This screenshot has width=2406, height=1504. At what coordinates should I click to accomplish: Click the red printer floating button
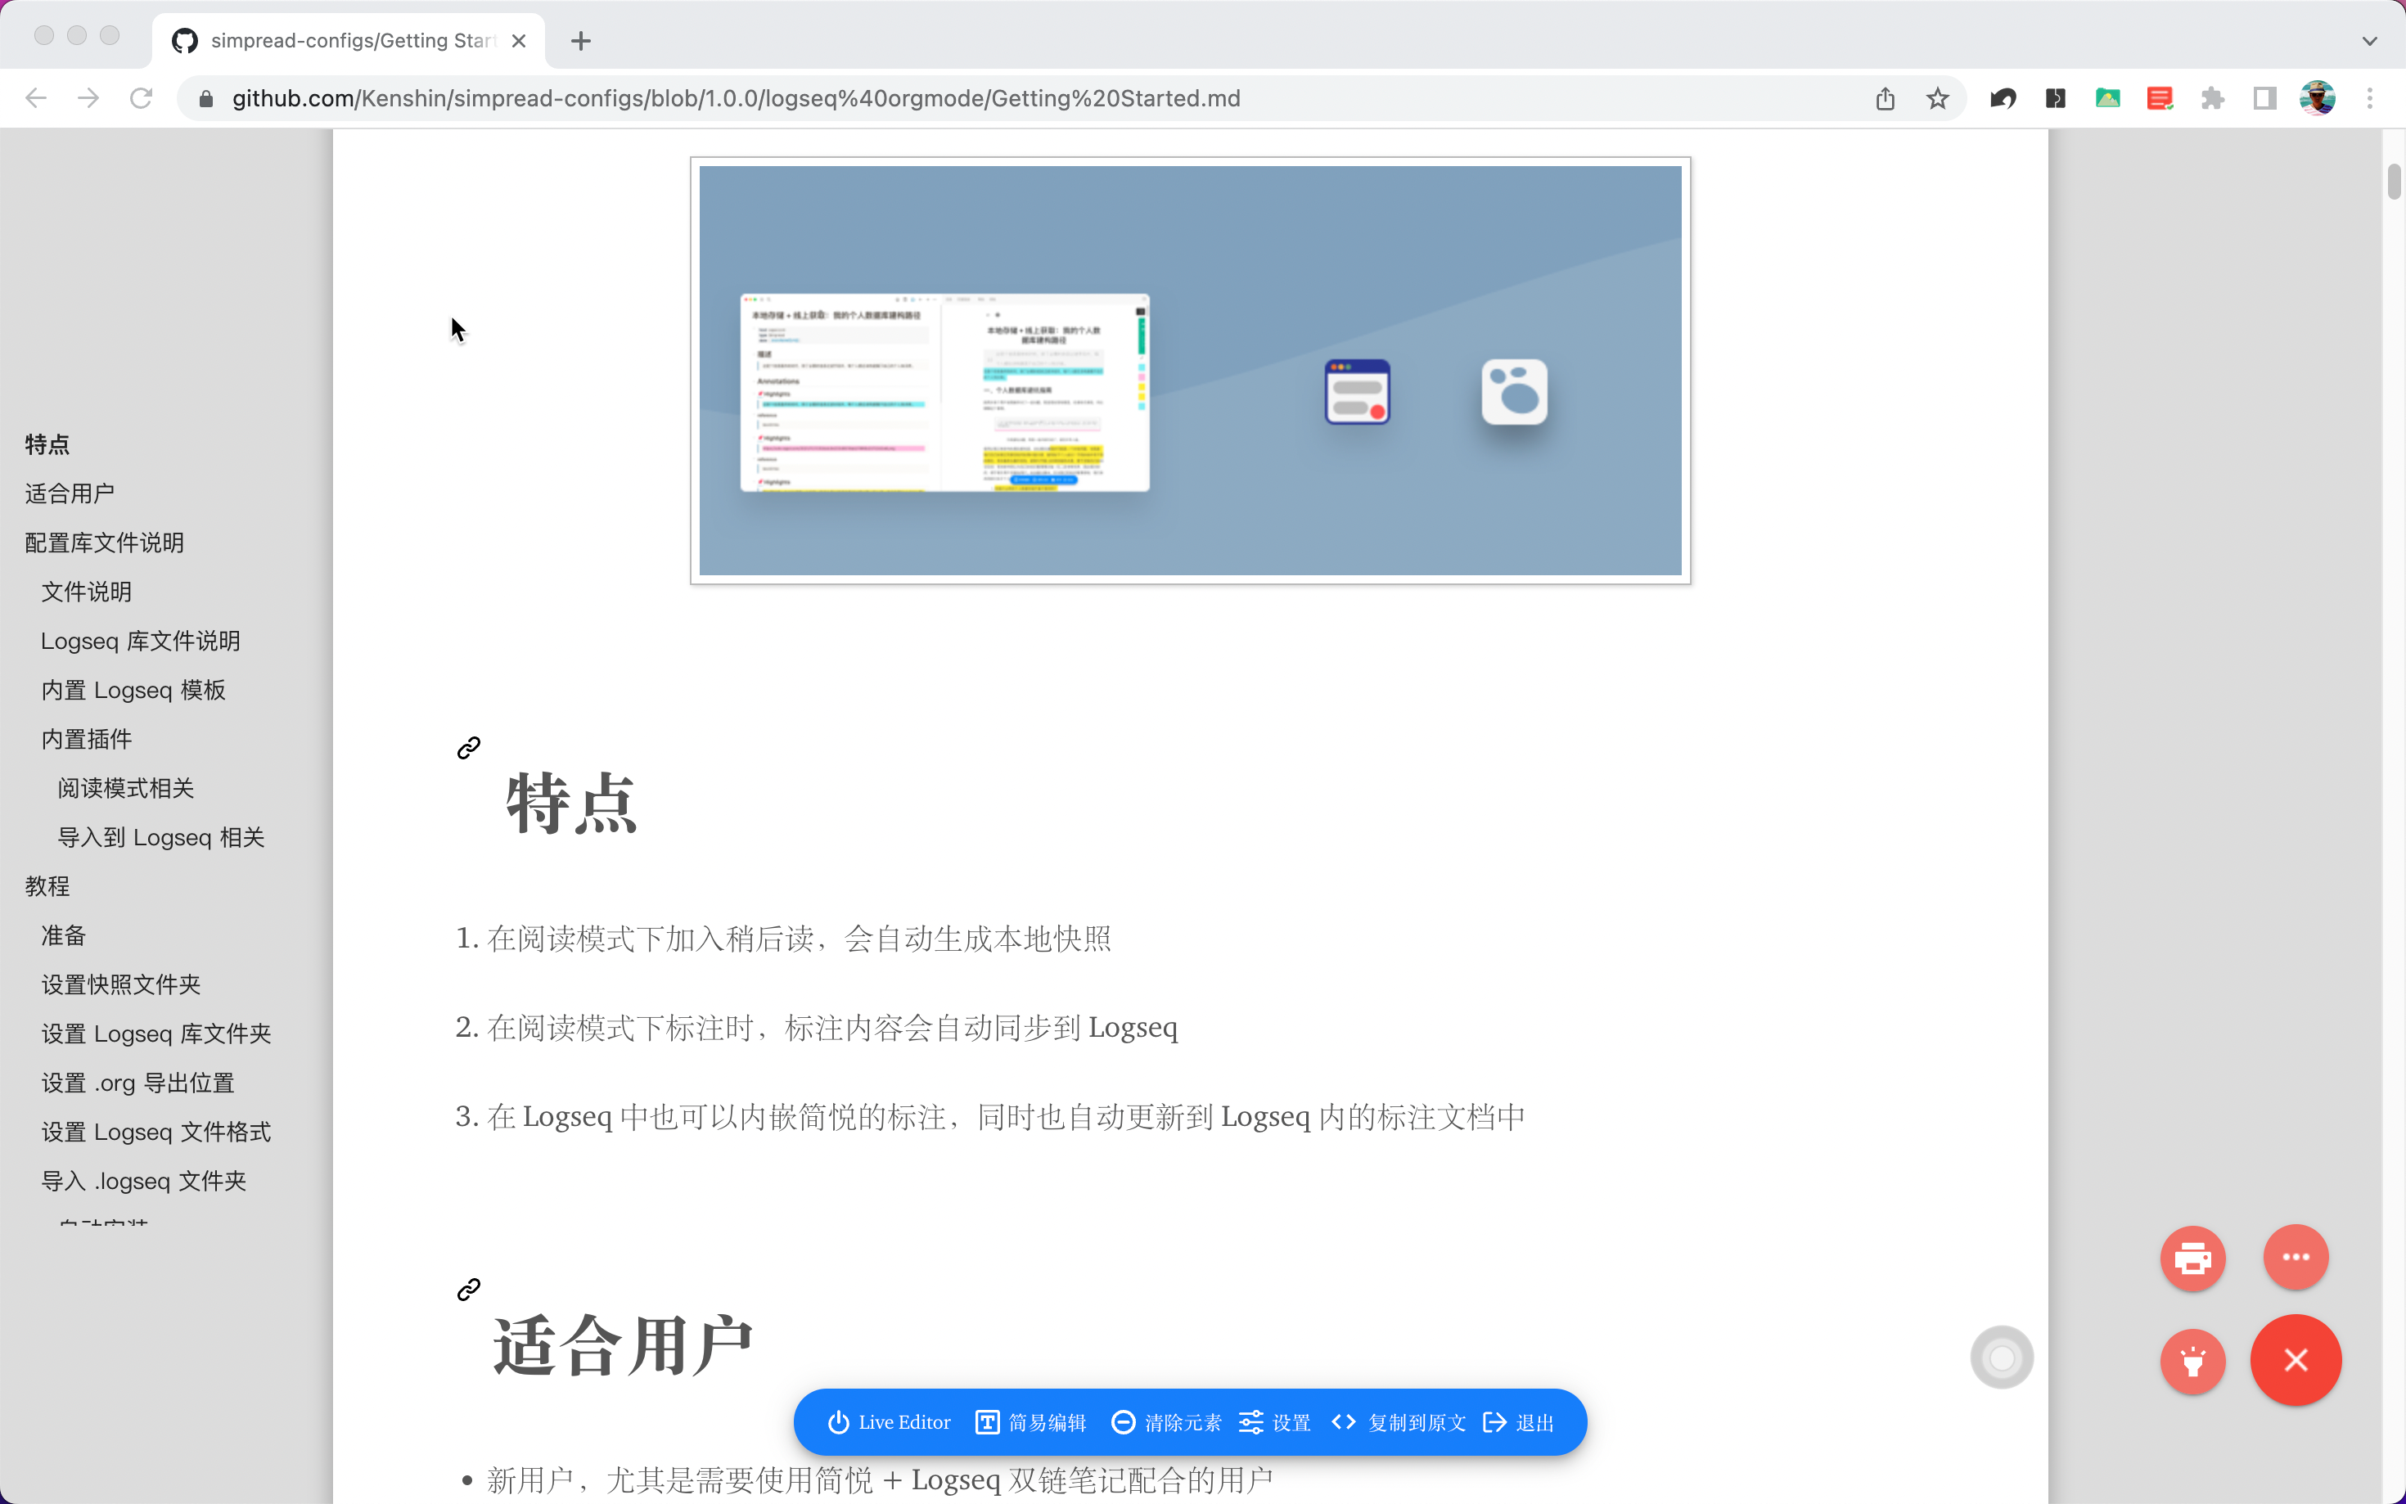[2192, 1259]
